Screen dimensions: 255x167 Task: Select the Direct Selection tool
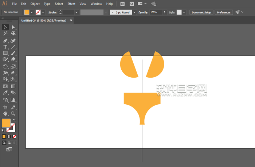13,27
